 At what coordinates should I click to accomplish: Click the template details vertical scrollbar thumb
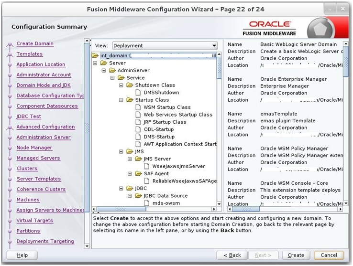coord(346,62)
